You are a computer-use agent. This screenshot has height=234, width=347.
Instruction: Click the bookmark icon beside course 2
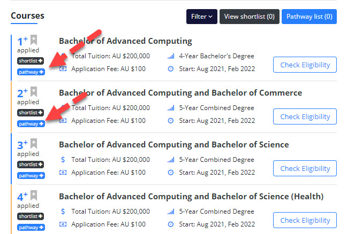[x=34, y=92]
